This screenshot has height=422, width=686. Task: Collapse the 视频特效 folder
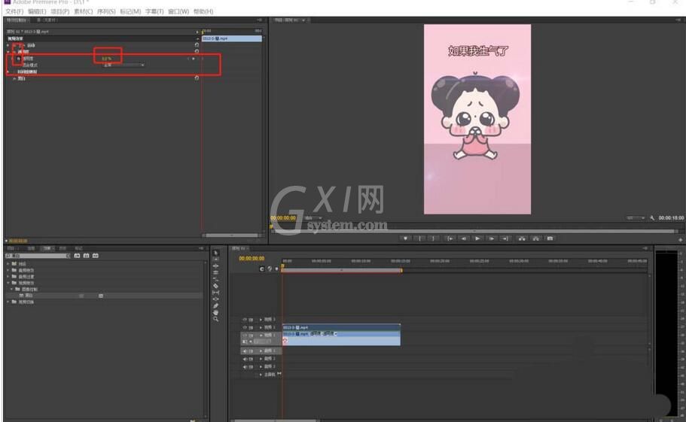(x=8, y=283)
